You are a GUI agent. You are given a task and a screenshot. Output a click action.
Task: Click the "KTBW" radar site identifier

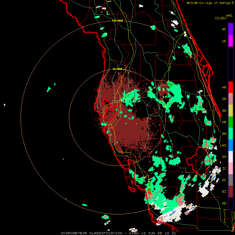[x=134, y=233]
